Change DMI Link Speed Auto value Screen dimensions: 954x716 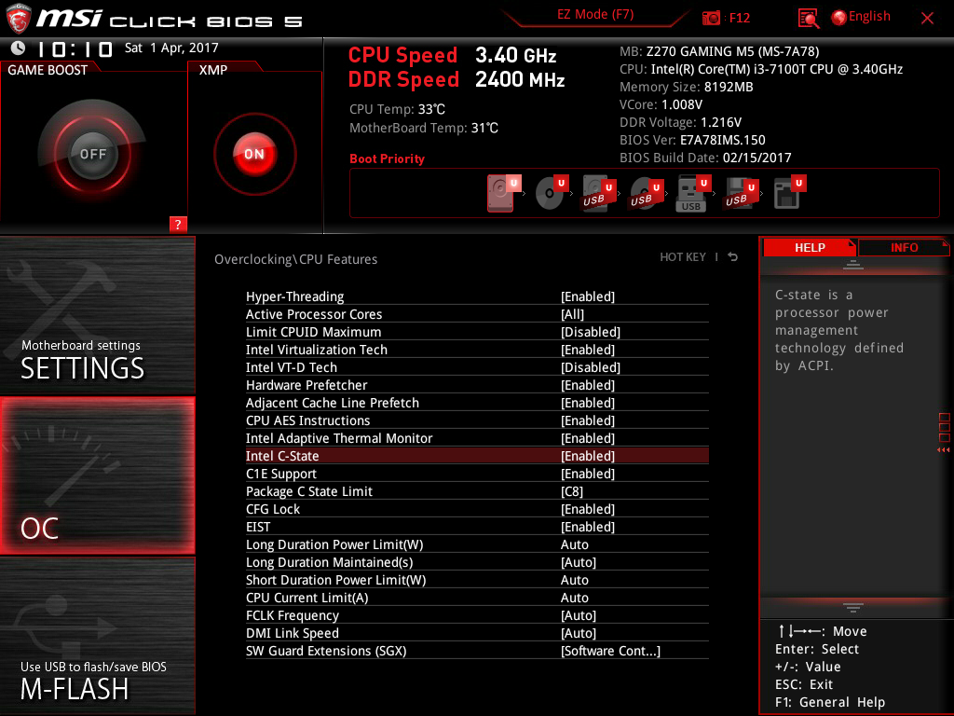pyautogui.click(x=578, y=633)
